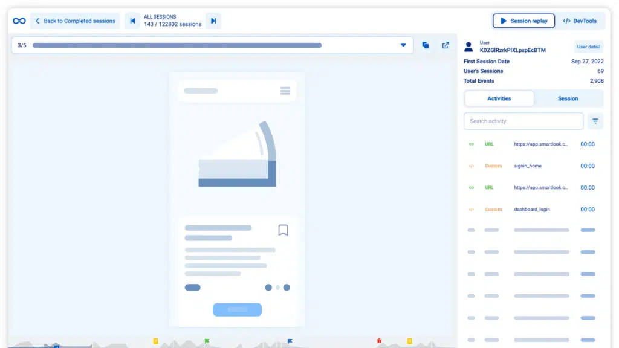This screenshot has width=619, height=348.
Task: Open the User detail page
Action: point(588,47)
